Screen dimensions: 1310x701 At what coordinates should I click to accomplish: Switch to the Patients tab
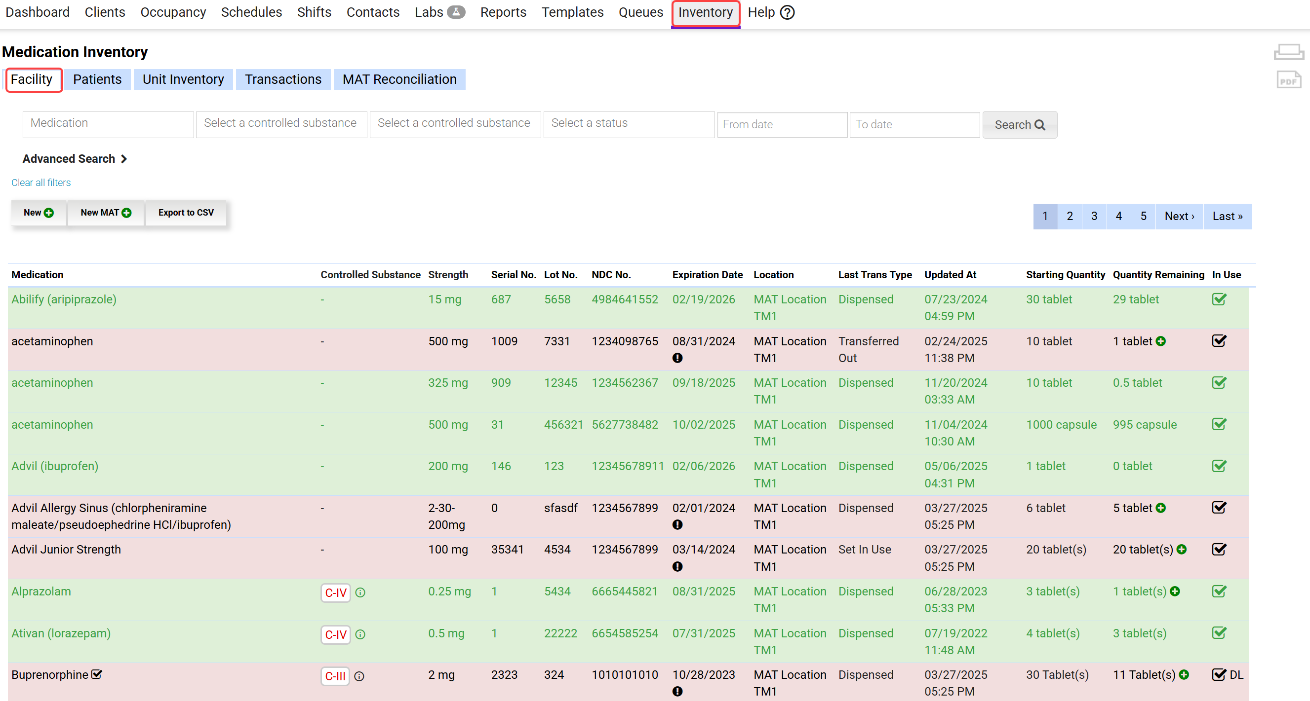97,79
